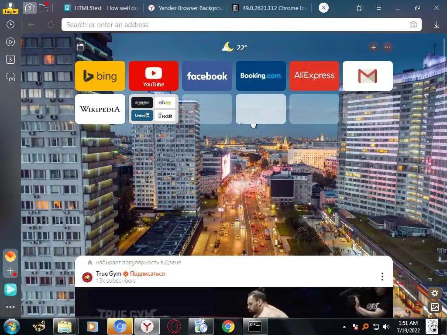Switch to the 49.0.2623.112 Chrome tab
The width and height of the screenshot is (447, 335).
[270, 8]
